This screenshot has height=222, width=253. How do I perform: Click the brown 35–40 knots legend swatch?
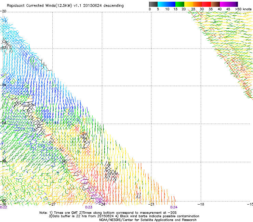215,4
